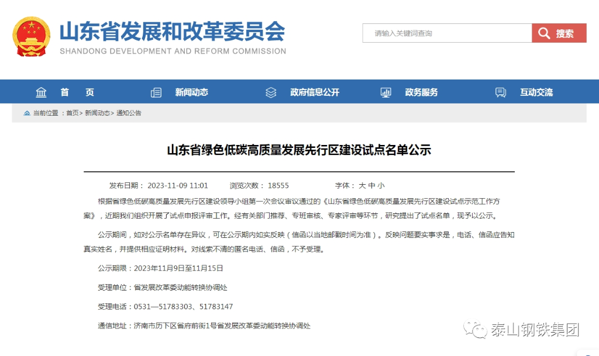The height and width of the screenshot is (356, 599).
Task: Click the building icon beside 首页
Action: click(41, 92)
